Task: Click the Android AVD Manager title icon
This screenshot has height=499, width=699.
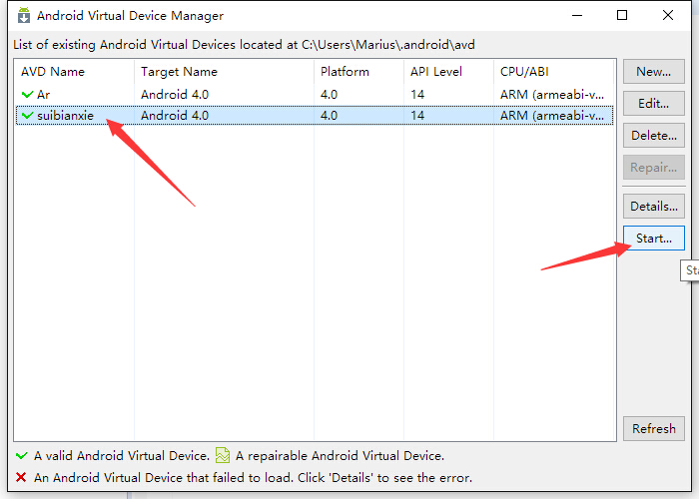Action: coord(24,16)
